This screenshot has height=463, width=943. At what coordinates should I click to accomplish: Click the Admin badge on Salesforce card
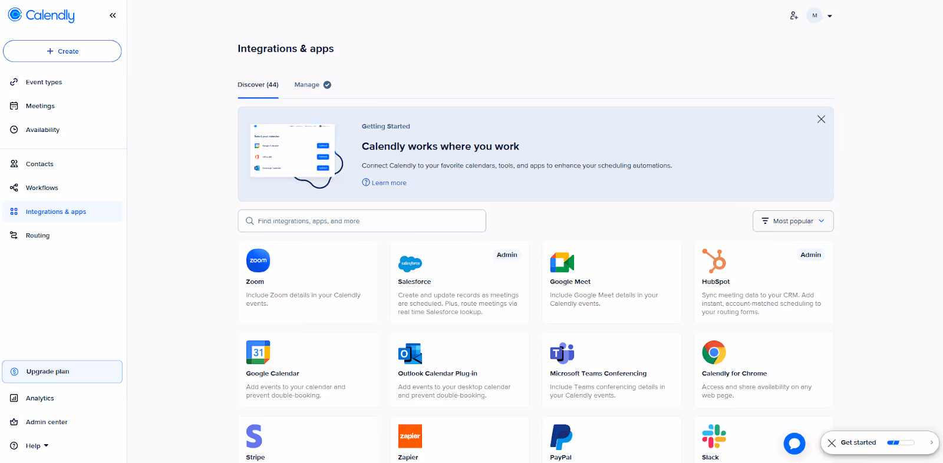[507, 255]
